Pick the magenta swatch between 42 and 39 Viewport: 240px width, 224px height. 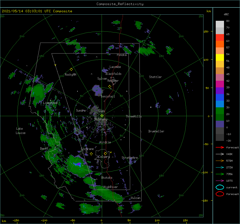coord(220,84)
